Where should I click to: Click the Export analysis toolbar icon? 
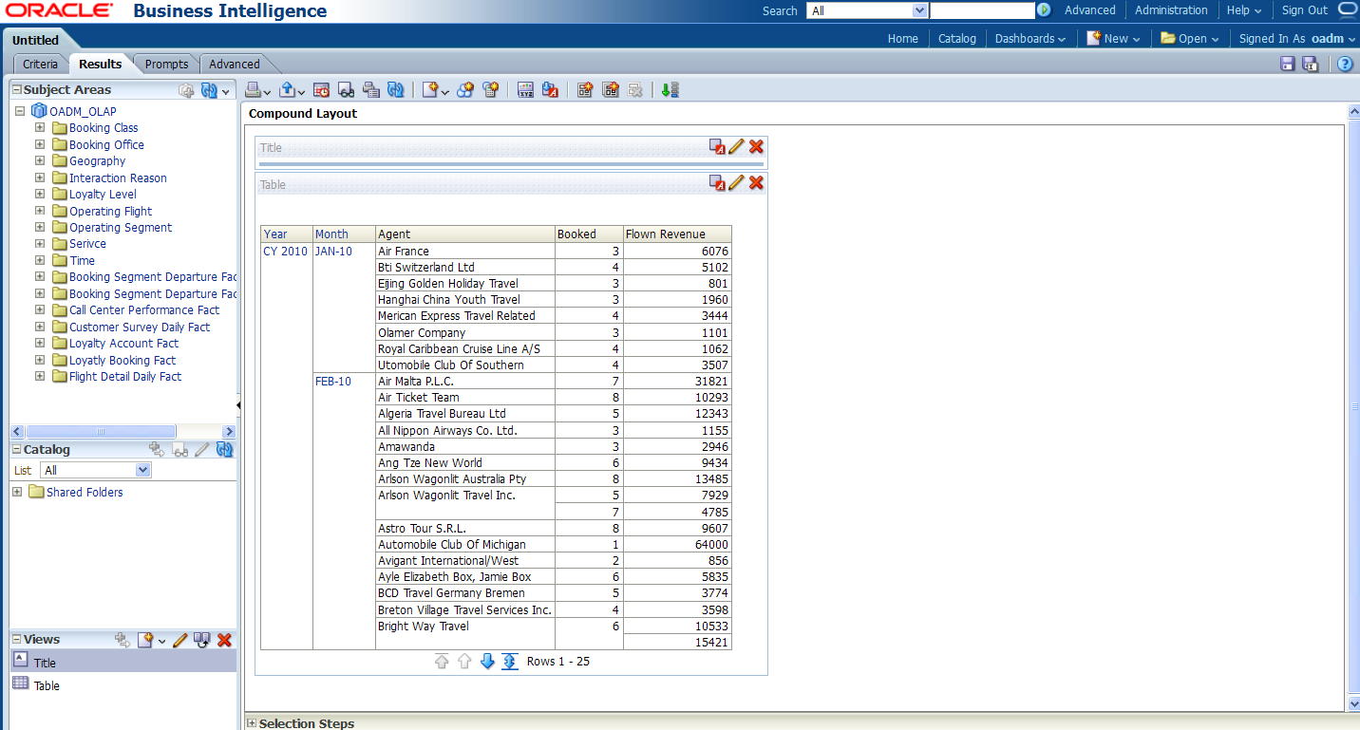pyautogui.click(x=288, y=90)
